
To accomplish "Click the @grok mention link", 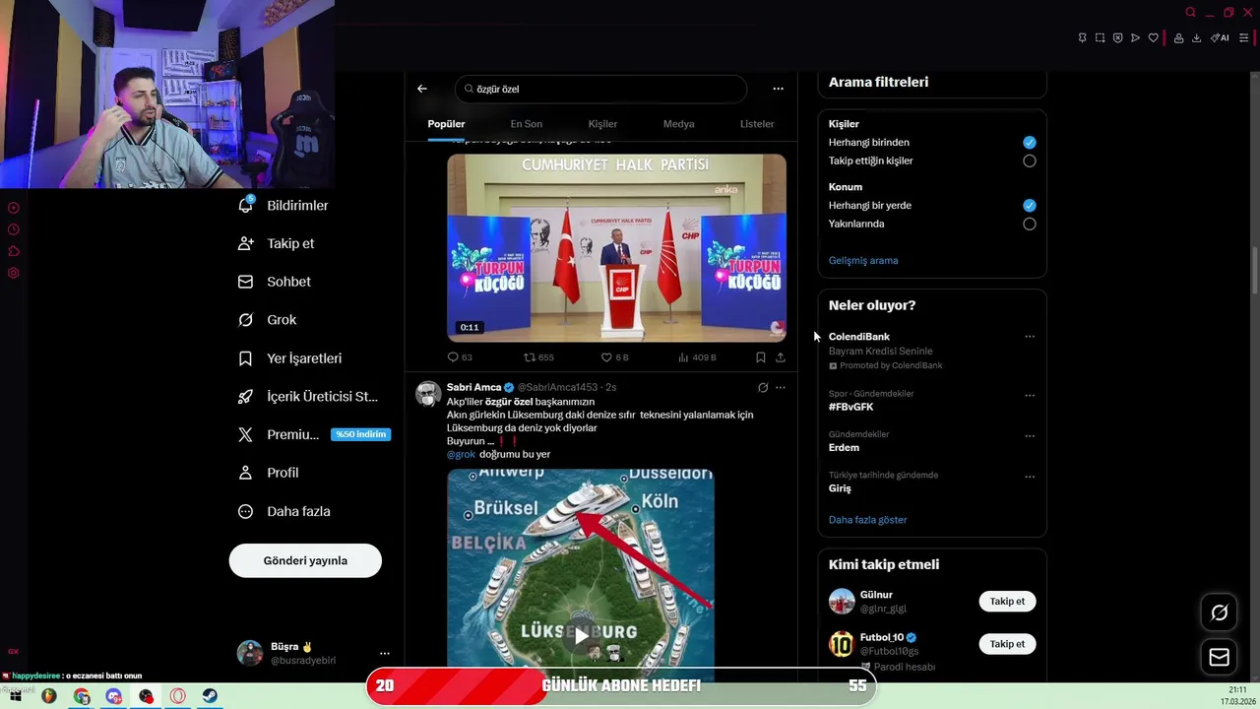I will [x=461, y=454].
